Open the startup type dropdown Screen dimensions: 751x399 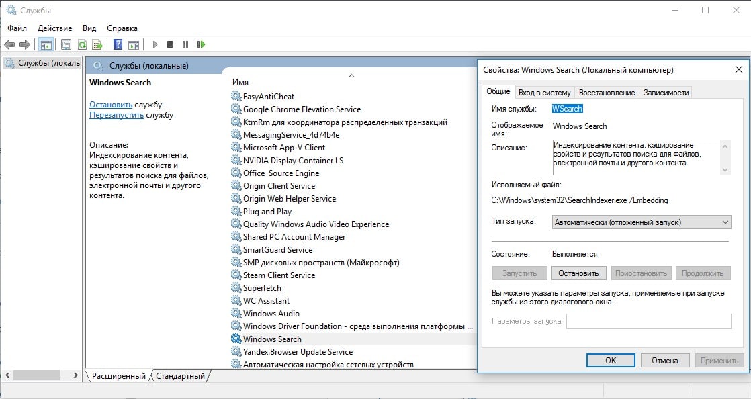coord(641,222)
